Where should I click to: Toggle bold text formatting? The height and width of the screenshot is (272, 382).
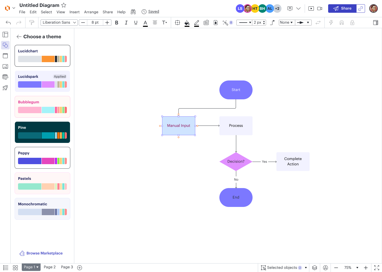click(117, 23)
